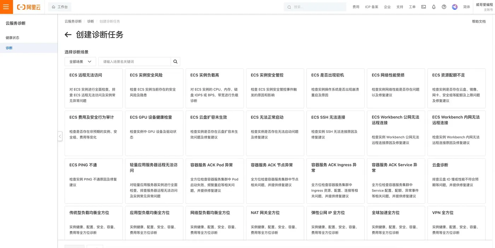Screen dimensions: 495x248
Task: Pick ECS Workbench 内网无法远程连接 card
Action: (456, 133)
